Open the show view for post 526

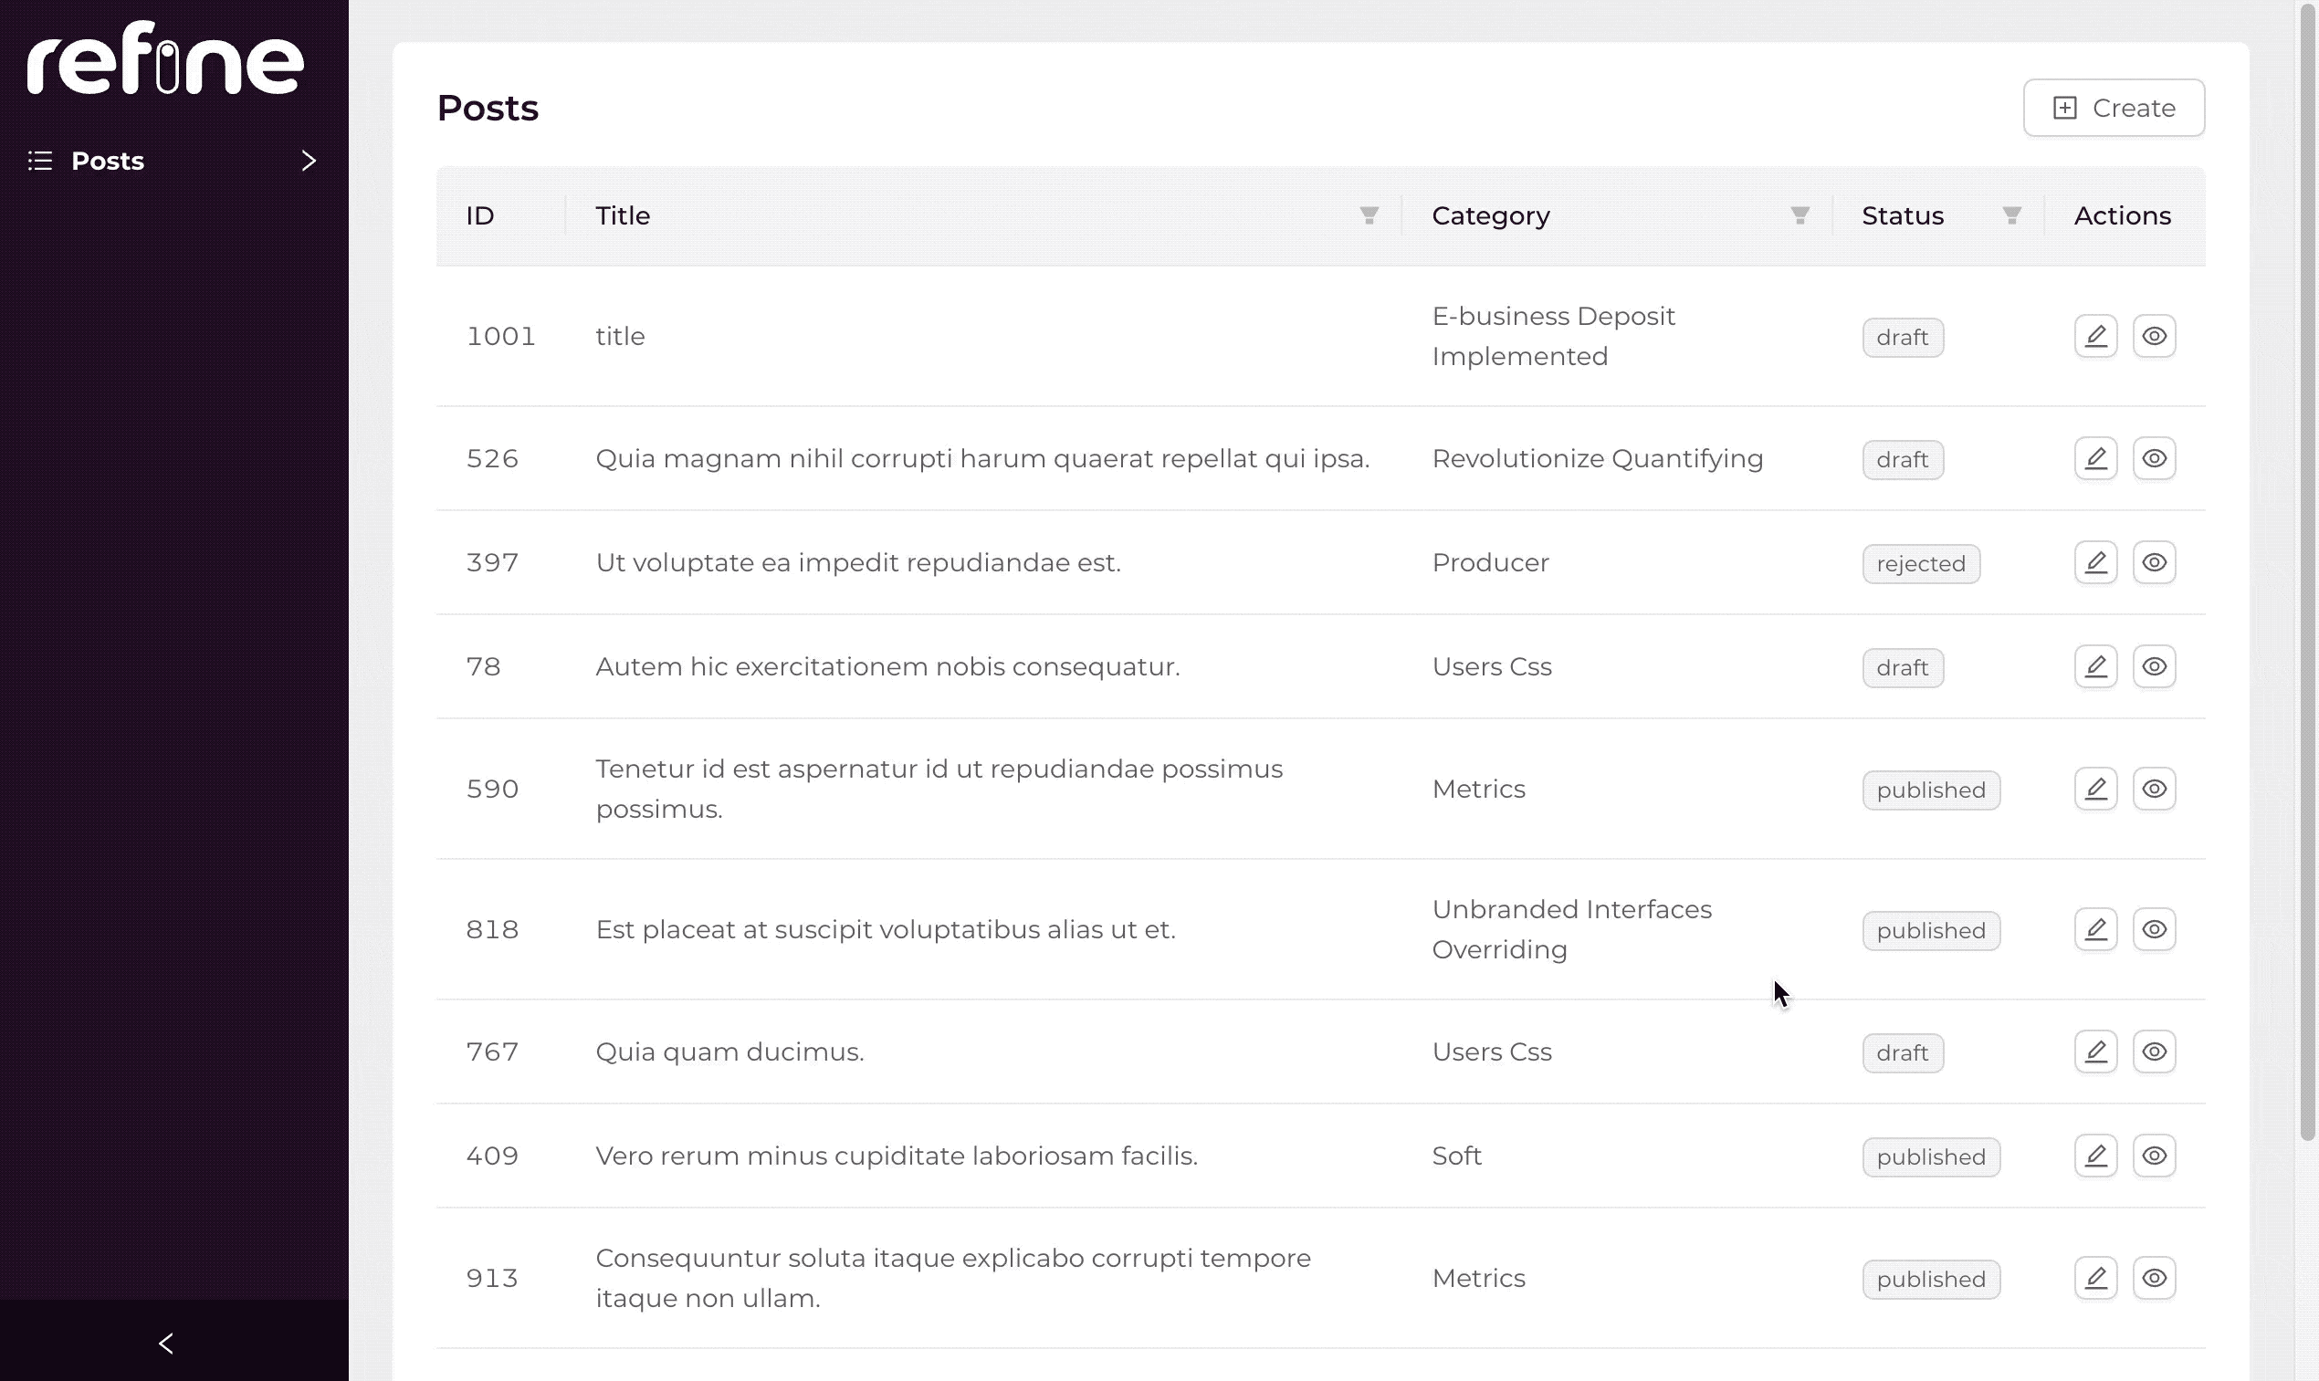pos(2156,458)
